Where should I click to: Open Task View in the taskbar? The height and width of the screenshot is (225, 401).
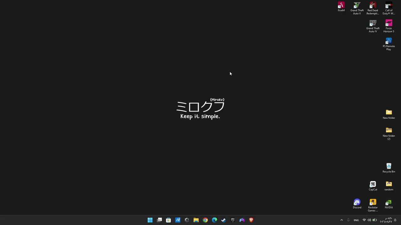click(x=159, y=220)
